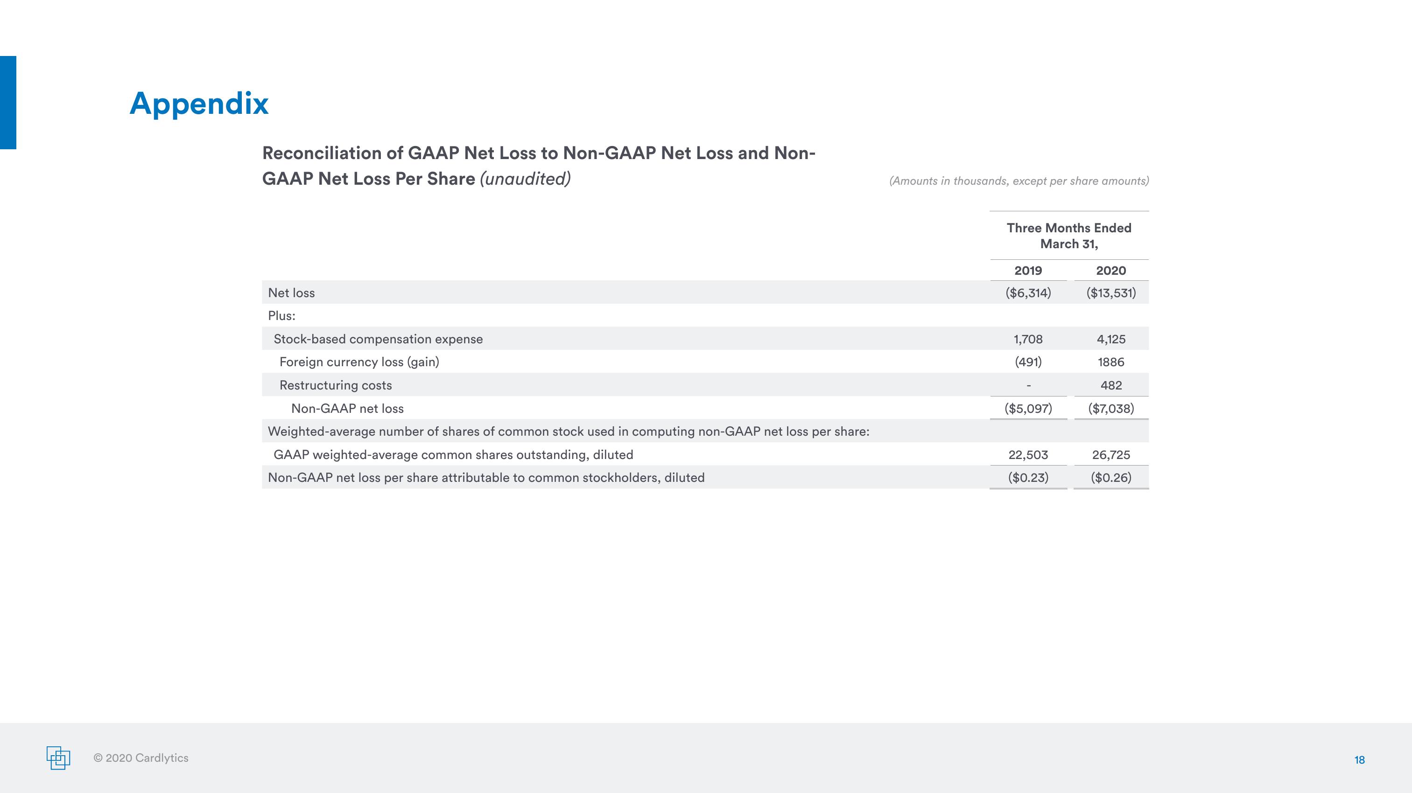The image size is (1412, 793).
Task: Select the 4,125 stock compensation value
Action: click(x=1111, y=339)
